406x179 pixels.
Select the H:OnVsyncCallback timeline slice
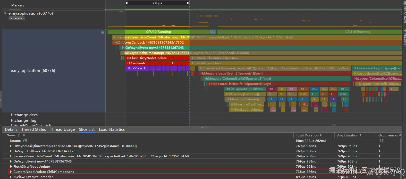click(257, 43)
